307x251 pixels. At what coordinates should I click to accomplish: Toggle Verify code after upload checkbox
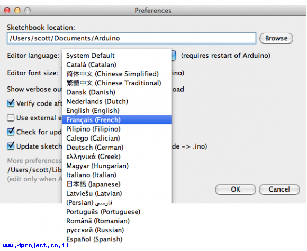(11, 103)
